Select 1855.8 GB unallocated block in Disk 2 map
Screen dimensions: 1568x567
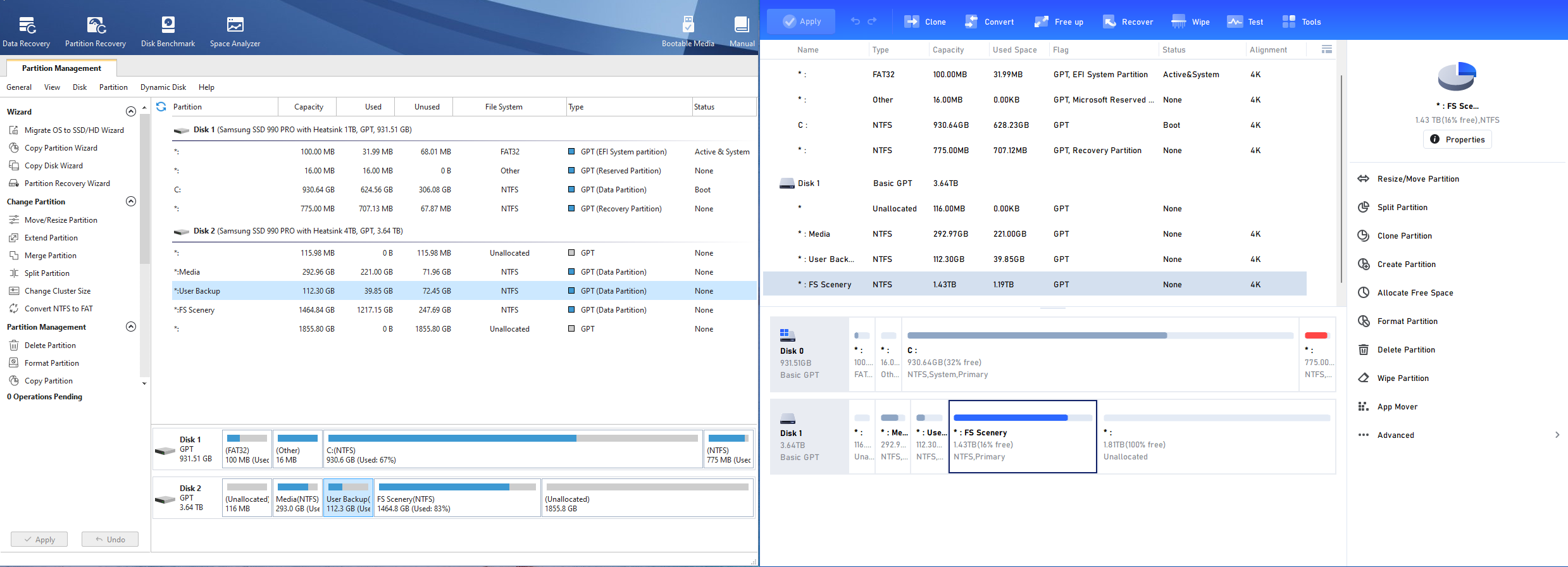[647, 498]
